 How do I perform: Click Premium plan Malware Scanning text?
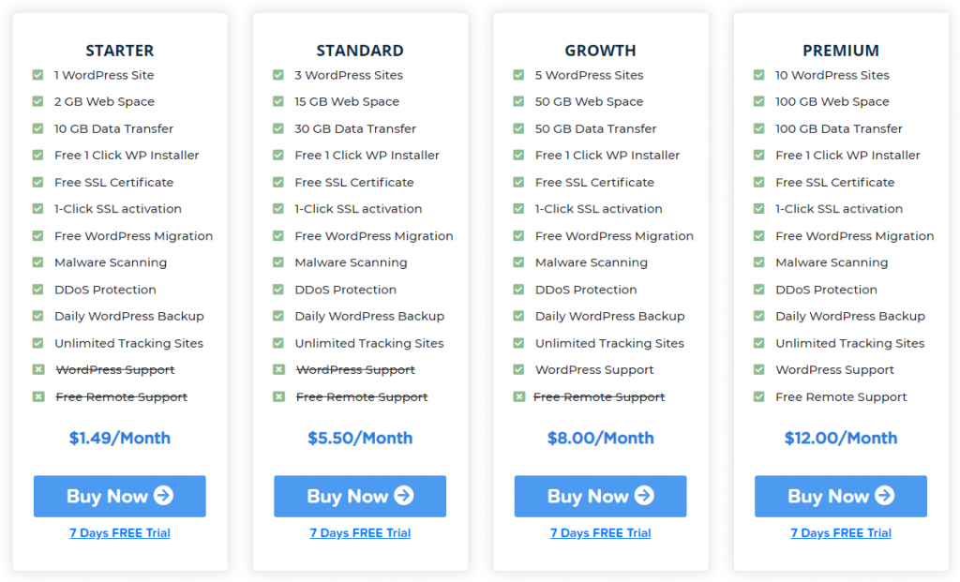click(832, 262)
